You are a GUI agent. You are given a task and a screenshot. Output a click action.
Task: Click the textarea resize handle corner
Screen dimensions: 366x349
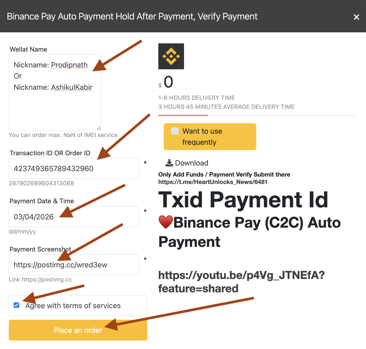point(99,128)
